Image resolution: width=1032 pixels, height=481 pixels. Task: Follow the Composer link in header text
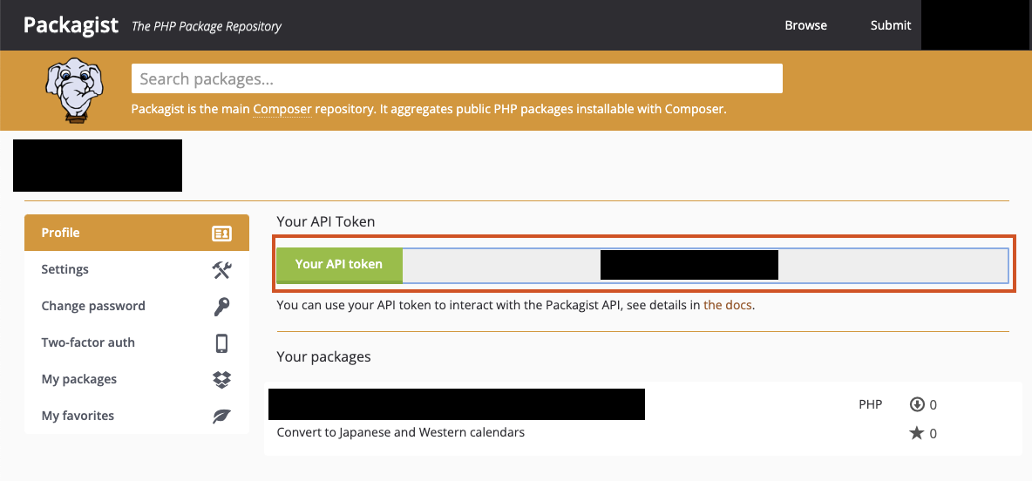point(282,109)
